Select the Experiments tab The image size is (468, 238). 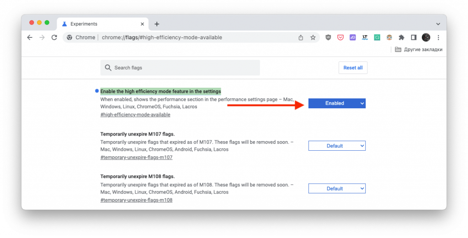[103, 24]
